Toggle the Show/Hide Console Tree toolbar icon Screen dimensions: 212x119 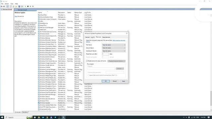8,6
